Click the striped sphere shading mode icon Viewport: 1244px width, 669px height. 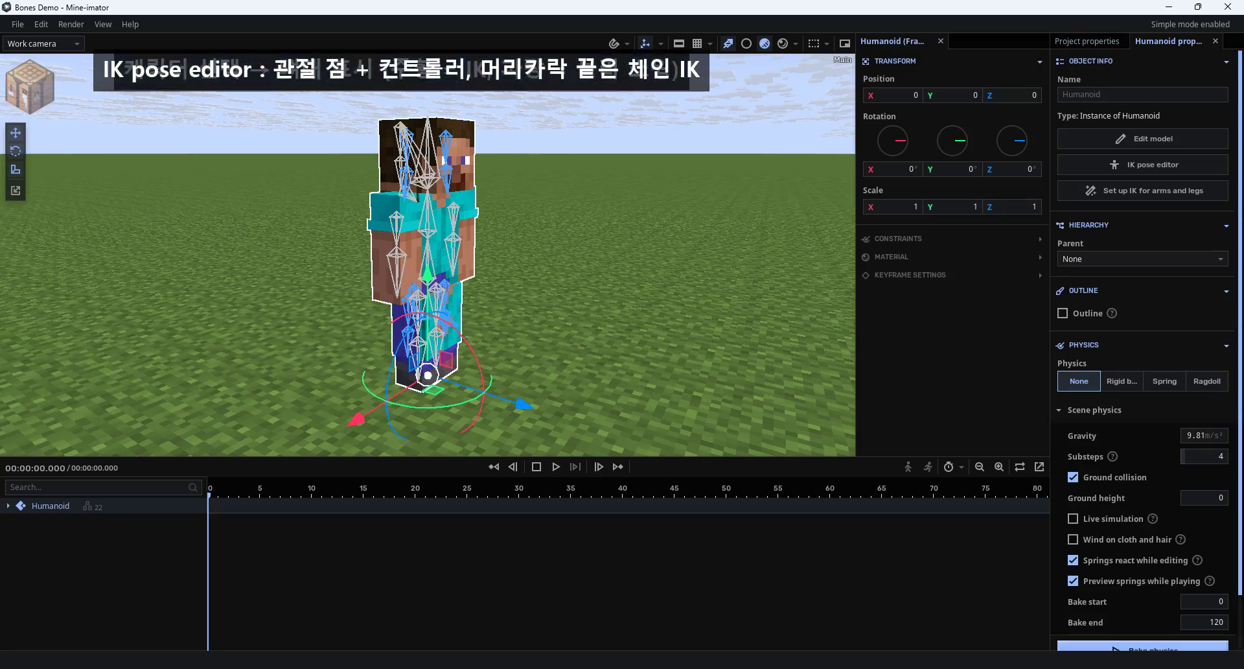point(765,43)
